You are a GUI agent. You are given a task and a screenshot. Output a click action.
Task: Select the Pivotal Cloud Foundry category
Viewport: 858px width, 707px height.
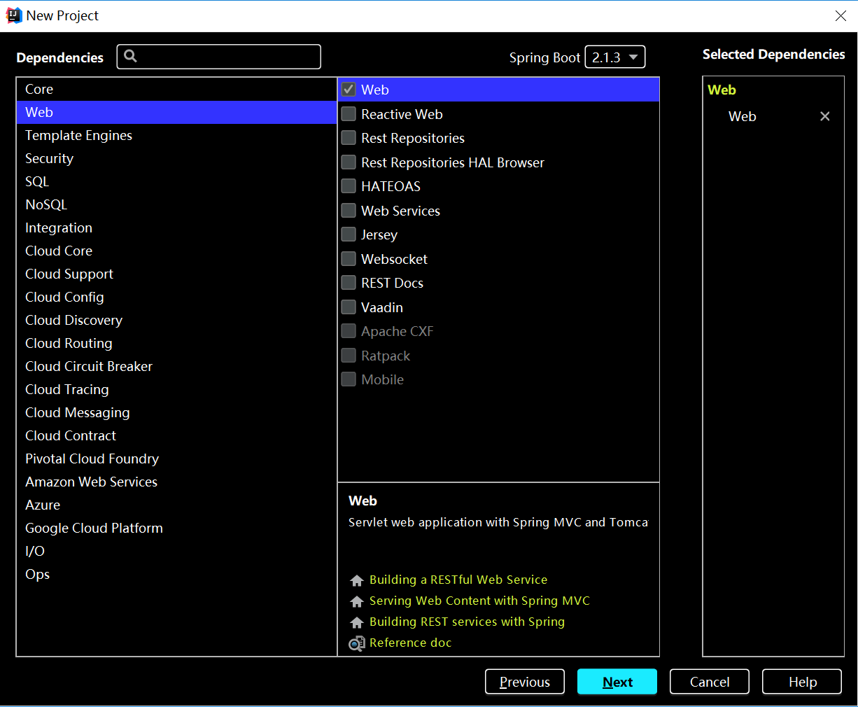click(176, 458)
